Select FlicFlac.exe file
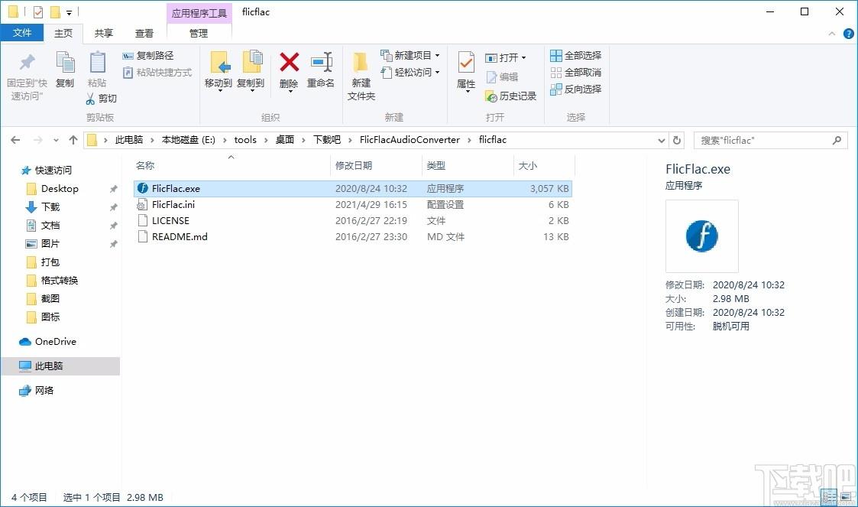The height and width of the screenshot is (507, 858). tap(353, 188)
